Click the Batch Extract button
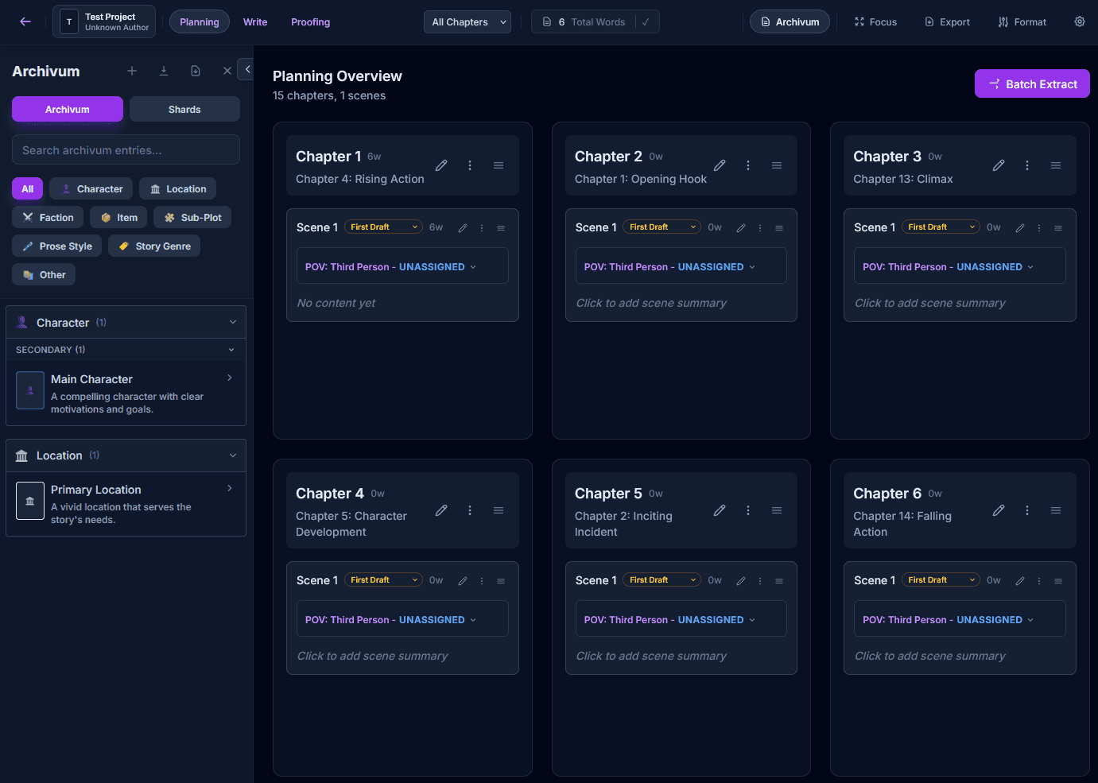The height and width of the screenshot is (783, 1098). click(x=1032, y=83)
